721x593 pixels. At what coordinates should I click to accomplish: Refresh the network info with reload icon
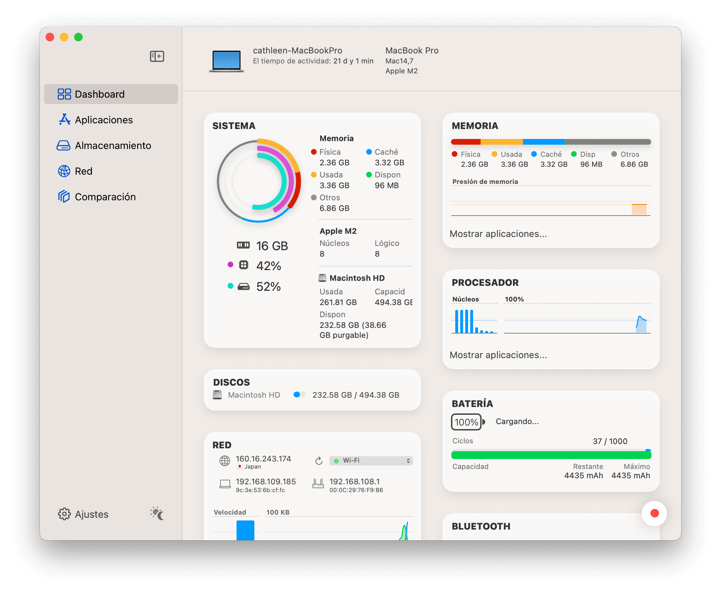pyautogui.click(x=319, y=461)
